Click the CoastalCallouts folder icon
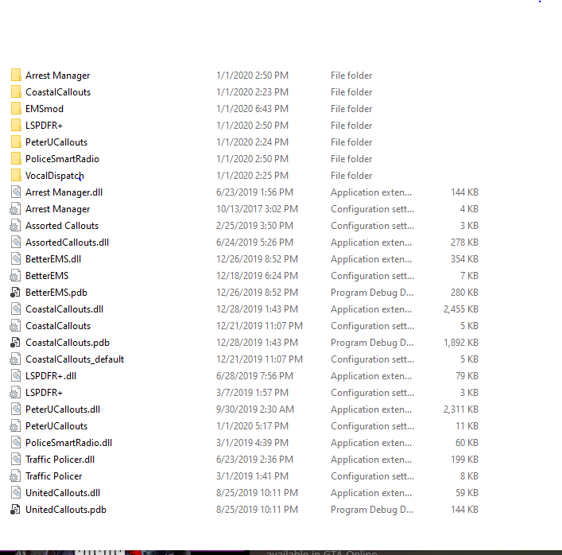This screenshot has width=562, height=555. [15, 92]
